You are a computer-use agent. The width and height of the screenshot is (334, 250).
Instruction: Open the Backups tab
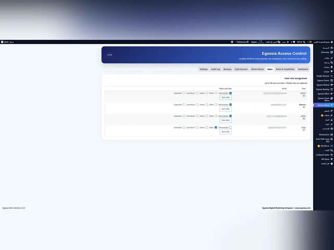point(228,69)
